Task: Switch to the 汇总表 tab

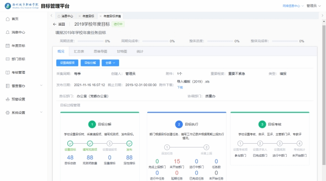Action: tap(79, 51)
